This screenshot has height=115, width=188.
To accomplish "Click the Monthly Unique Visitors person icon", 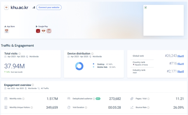I will coord(6,107).
